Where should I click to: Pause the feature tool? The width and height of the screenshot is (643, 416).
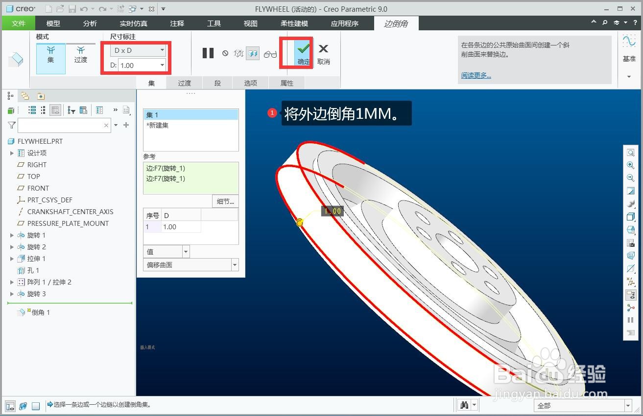click(x=208, y=53)
